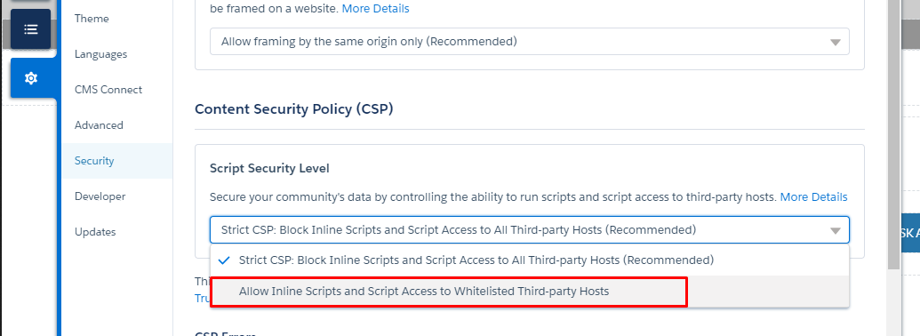The width and height of the screenshot is (920, 336).
Task: Click More Details link about framing
Action: [x=375, y=8]
